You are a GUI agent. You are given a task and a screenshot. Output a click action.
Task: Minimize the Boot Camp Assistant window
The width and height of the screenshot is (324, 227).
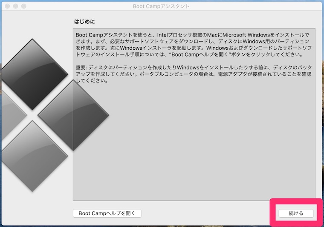15,6
